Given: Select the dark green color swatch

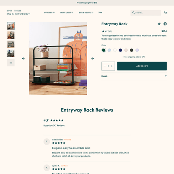Looking at the screenshot, I should pos(104,50).
